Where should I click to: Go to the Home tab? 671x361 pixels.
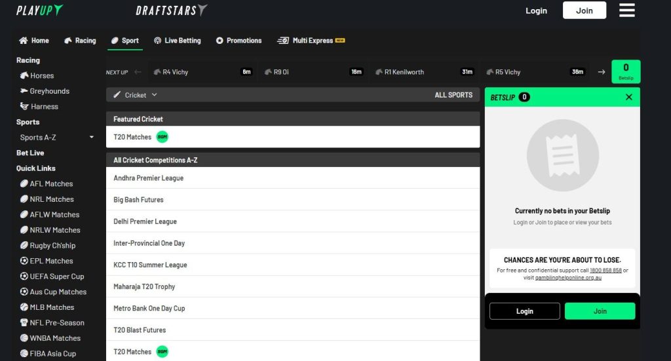34,41
